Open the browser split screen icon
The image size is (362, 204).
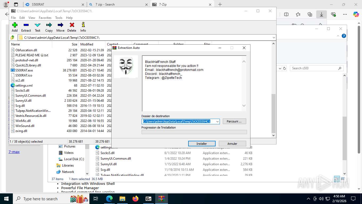[286, 14]
